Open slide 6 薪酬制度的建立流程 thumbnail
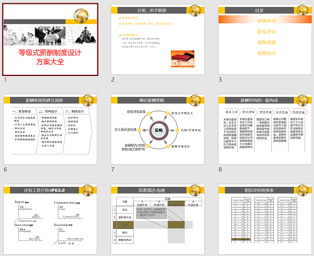Viewport: 314px width, 256px height. click(50, 129)
